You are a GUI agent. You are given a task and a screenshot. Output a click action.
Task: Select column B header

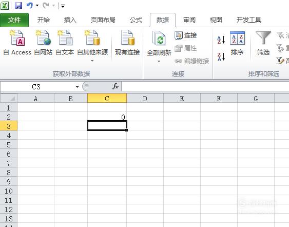pyautogui.click(x=71, y=99)
